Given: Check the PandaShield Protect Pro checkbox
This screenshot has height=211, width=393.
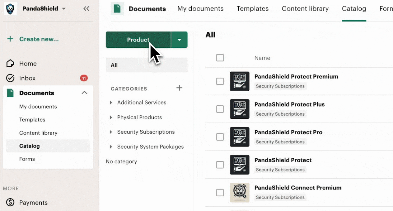Looking at the screenshot, I should click(220, 137).
